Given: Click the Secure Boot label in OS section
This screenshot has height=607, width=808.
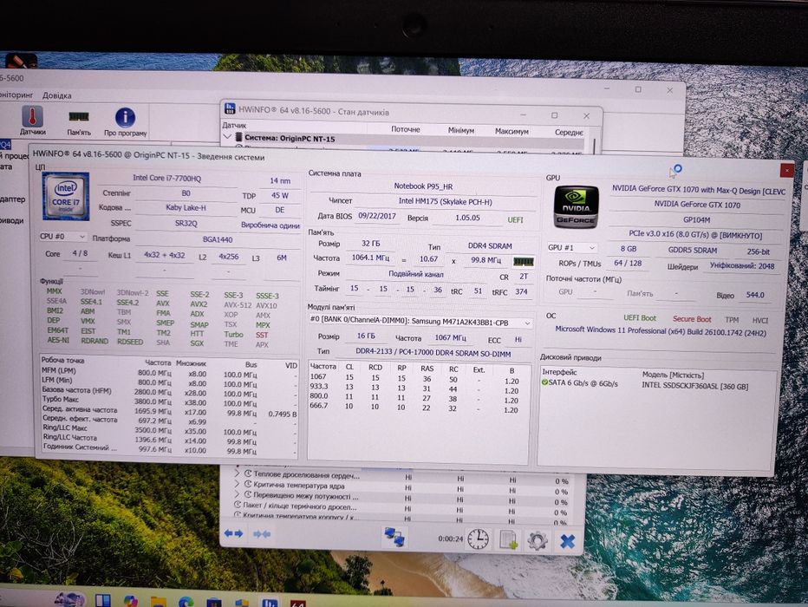Looking at the screenshot, I should (x=692, y=319).
